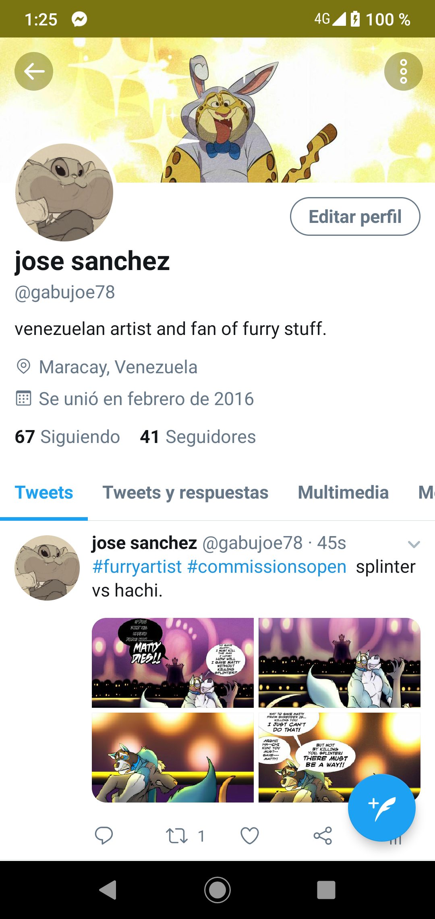The height and width of the screenshot is (919, 435).
Task: Switch to Tweets y respuestas tab
Action: click(185, 493)
